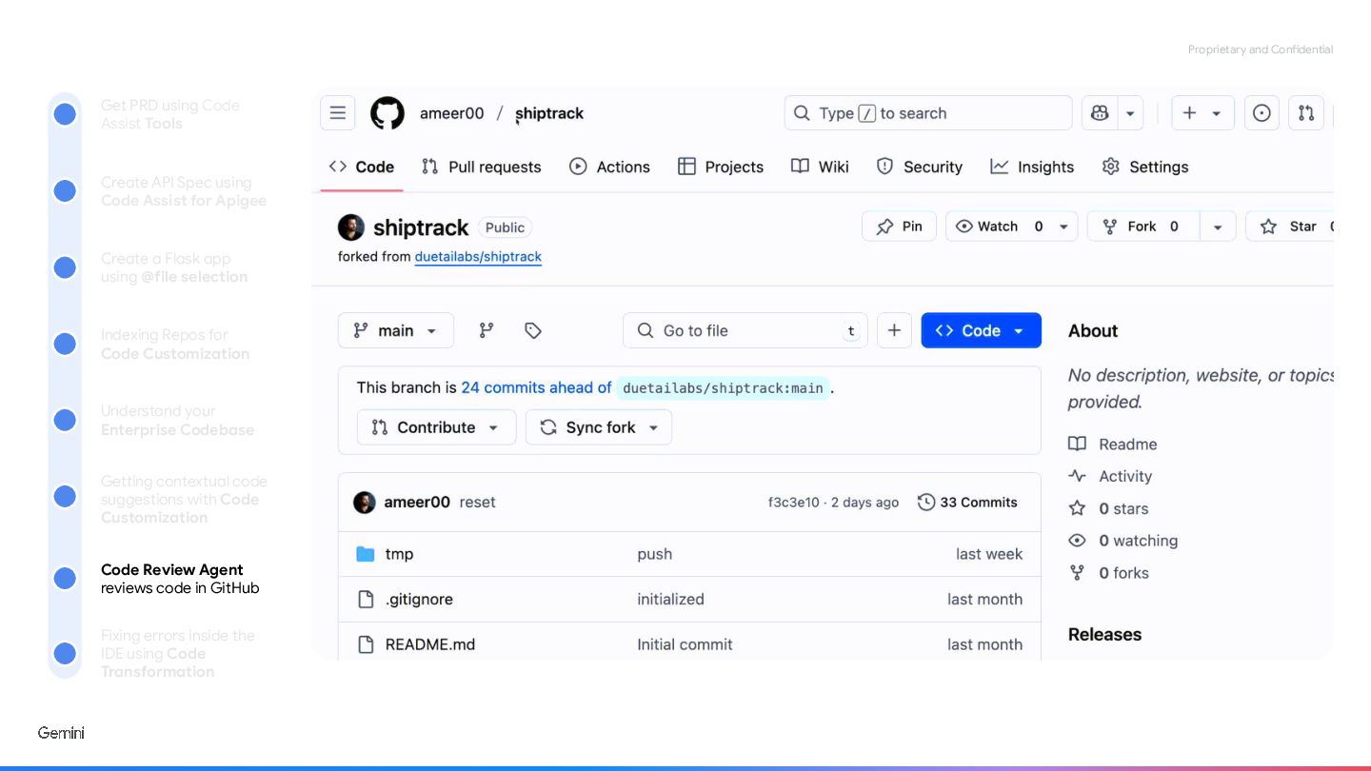View the 33 Commits history
This screenshot has width=1371, height=771.
click(x=968, y=503)
